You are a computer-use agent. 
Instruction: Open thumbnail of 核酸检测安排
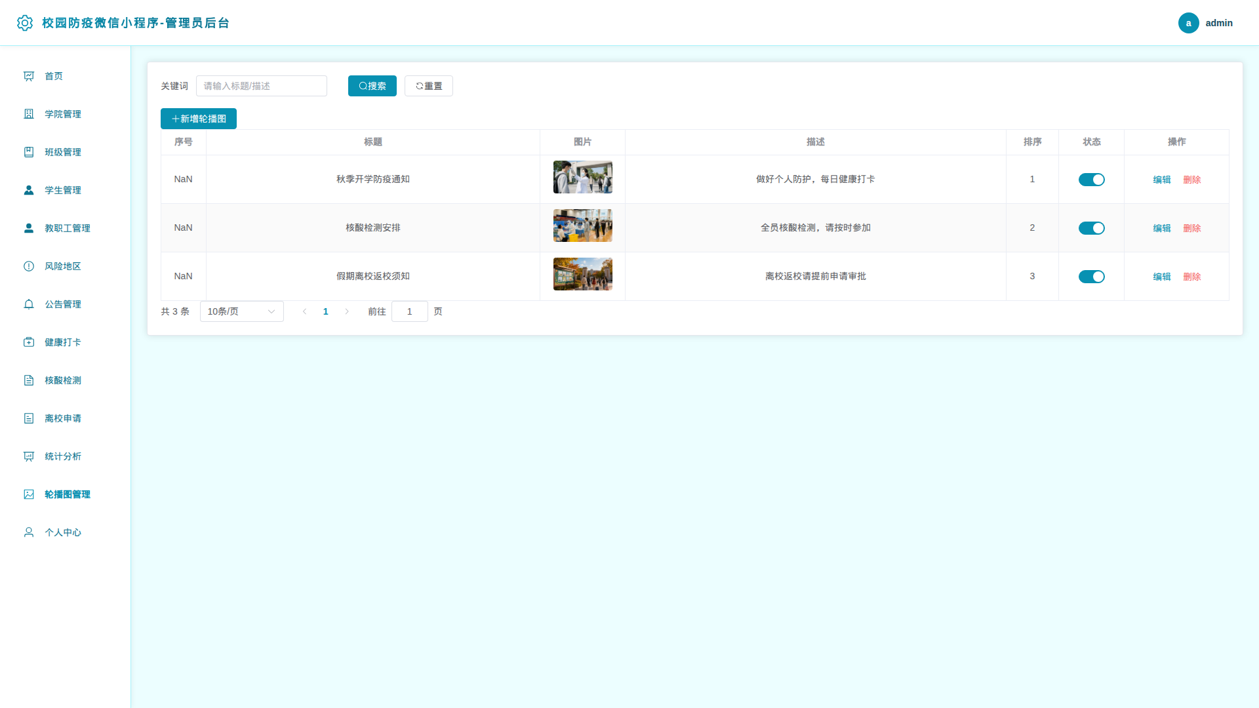582,226
